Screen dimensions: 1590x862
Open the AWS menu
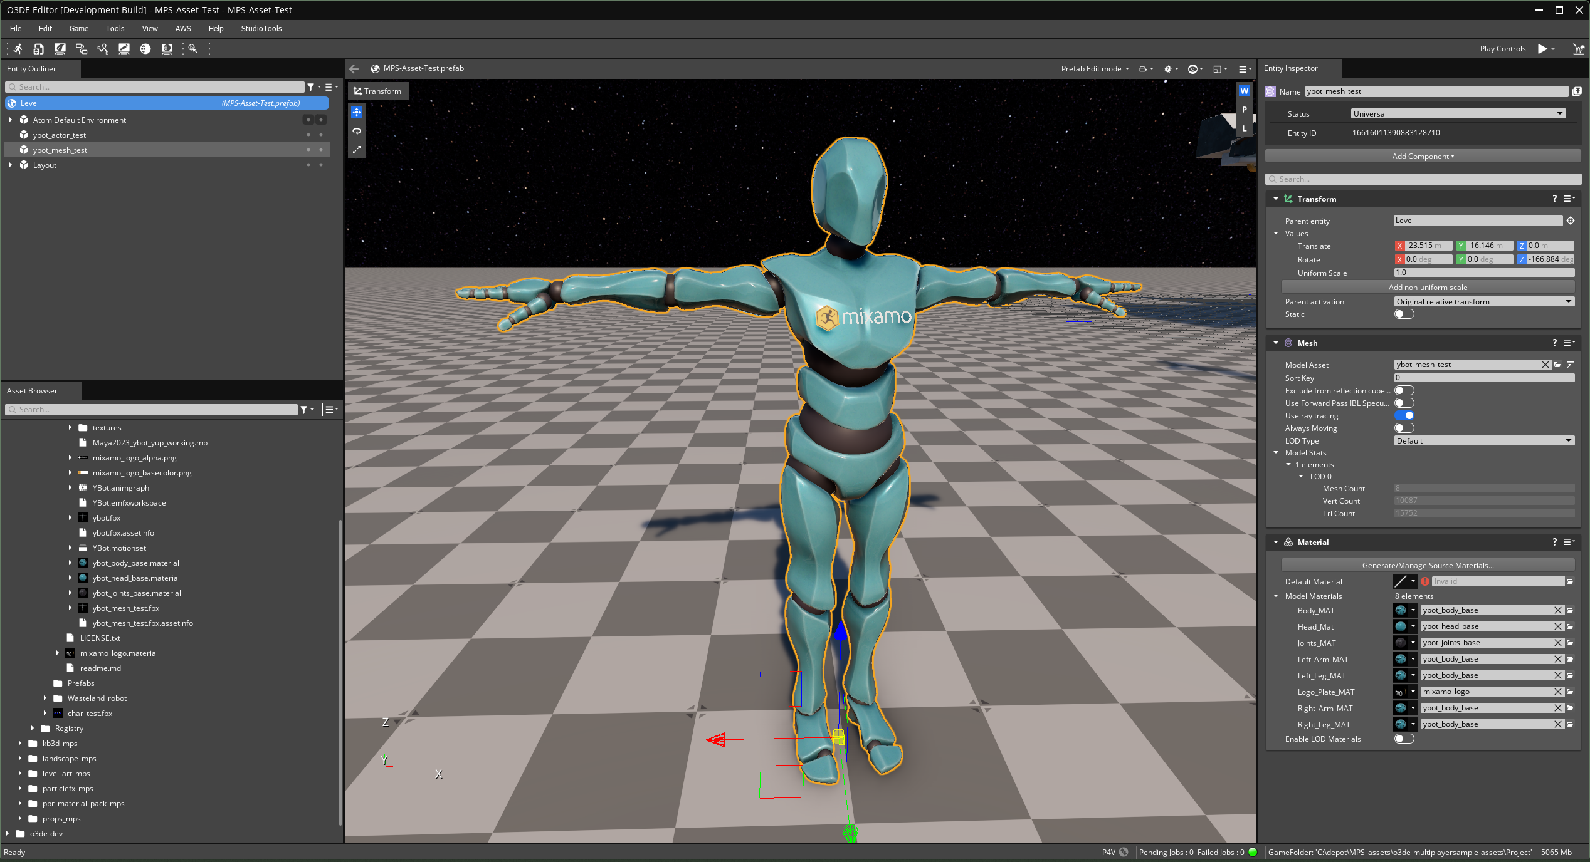coord(183,29)
